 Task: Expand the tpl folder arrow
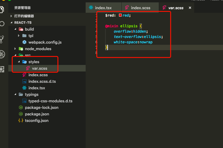[x=19, y=36]
